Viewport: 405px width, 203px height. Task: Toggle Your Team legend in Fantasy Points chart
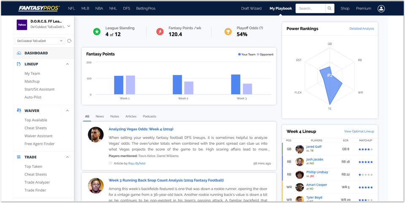click(x=247, y=54)
